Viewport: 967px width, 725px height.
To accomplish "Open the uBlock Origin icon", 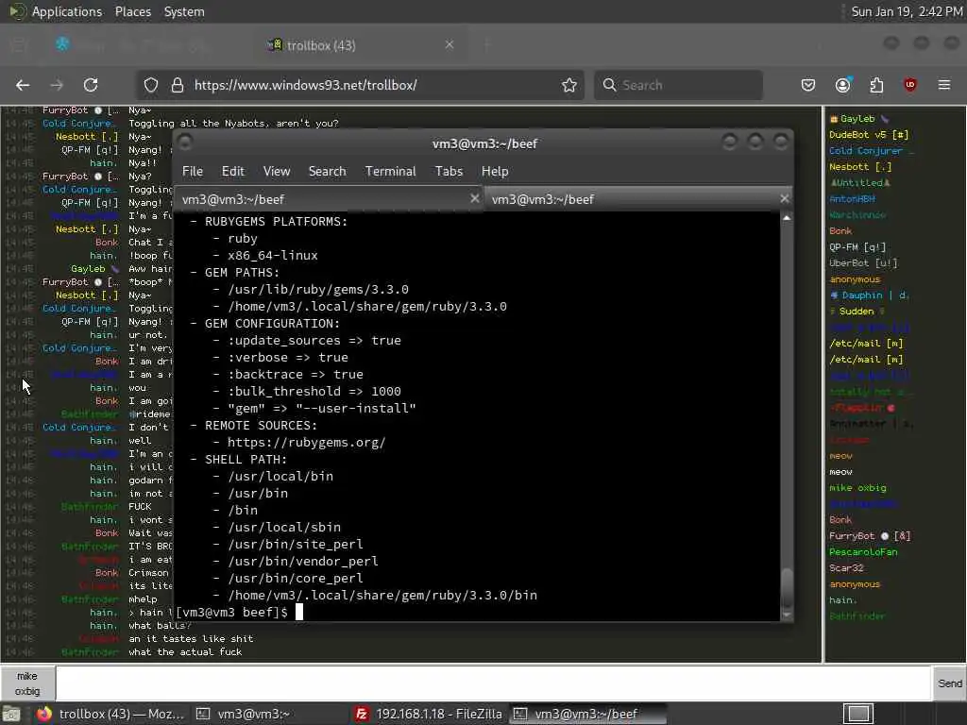I will click(x=909, y=85).
